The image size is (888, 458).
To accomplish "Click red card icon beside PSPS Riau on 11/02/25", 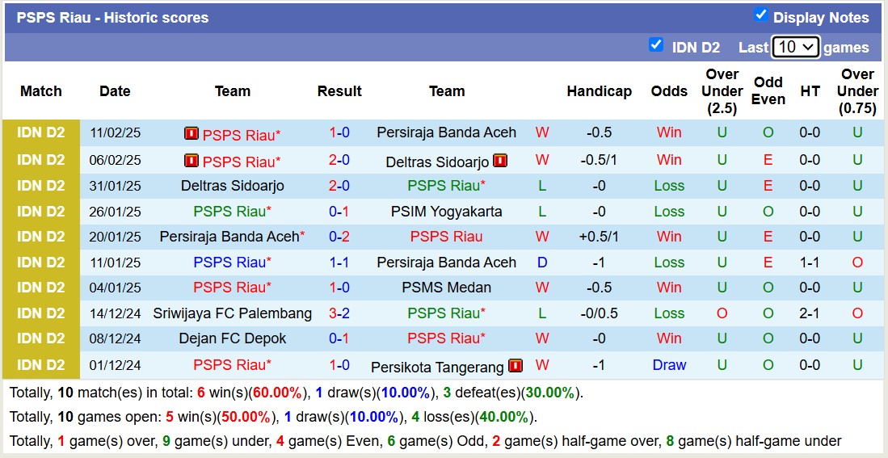I will (191, 133).
